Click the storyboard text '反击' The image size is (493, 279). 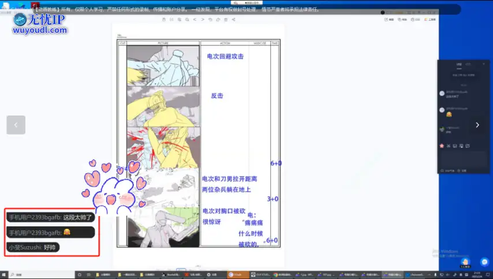(217, 96)
